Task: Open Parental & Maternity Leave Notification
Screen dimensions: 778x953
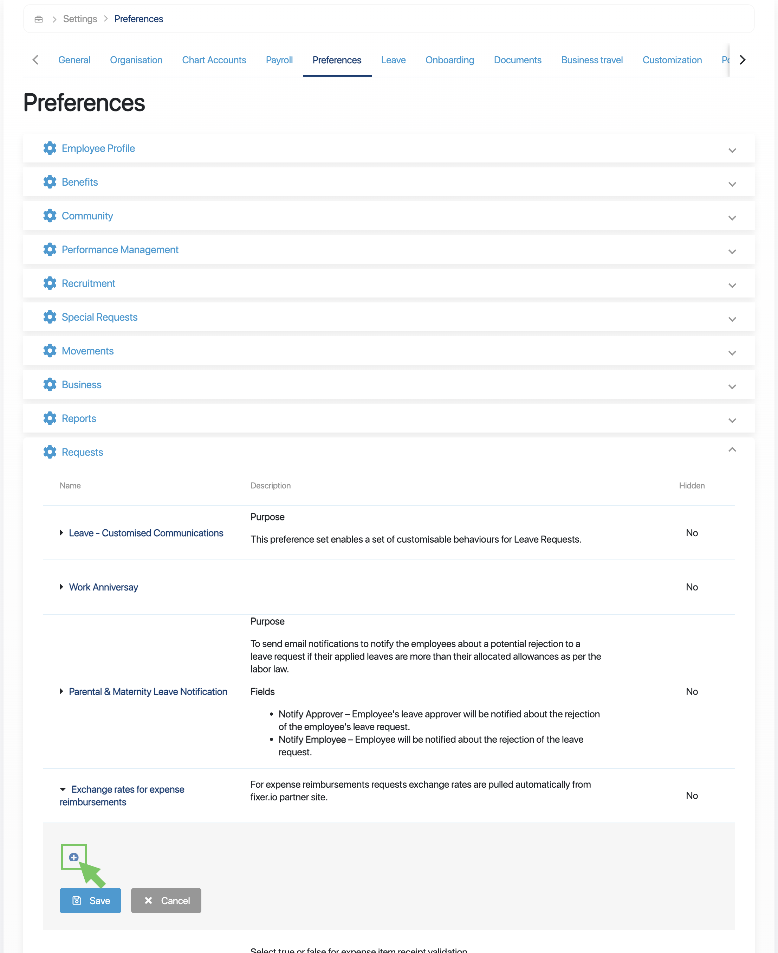Action: click(148, 691)
